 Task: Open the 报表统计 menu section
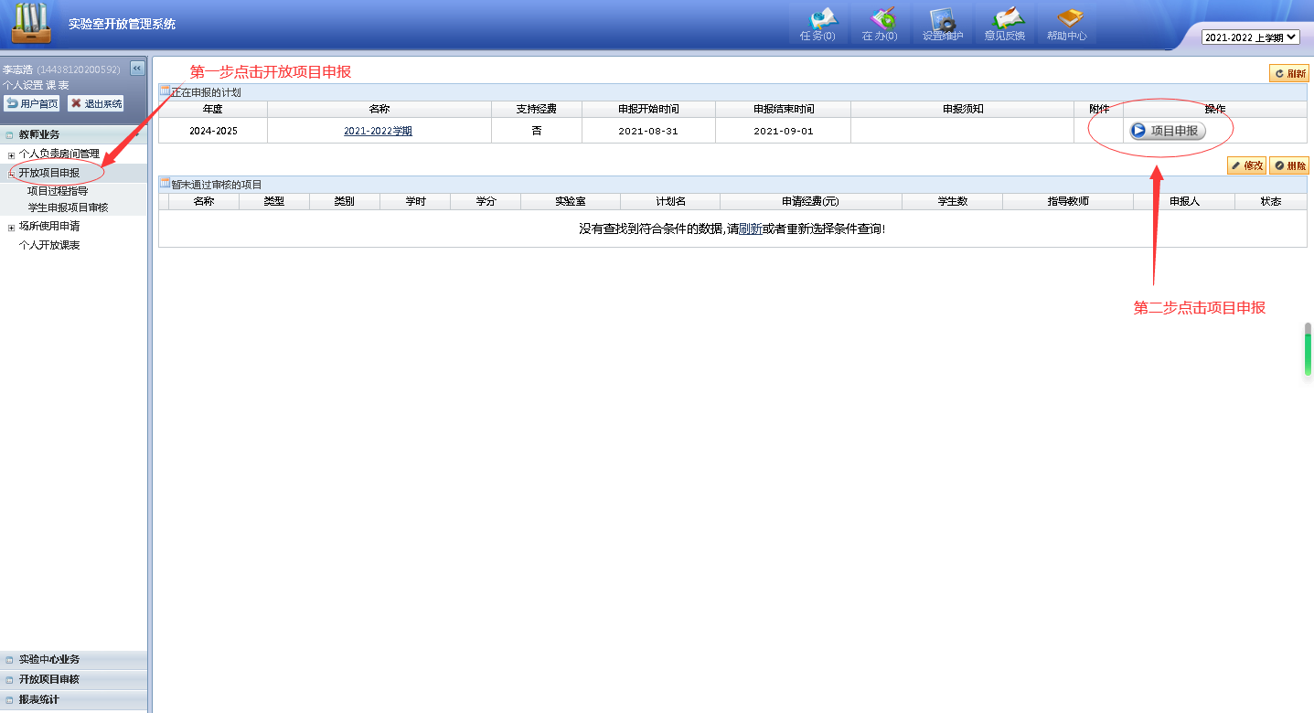73,700
